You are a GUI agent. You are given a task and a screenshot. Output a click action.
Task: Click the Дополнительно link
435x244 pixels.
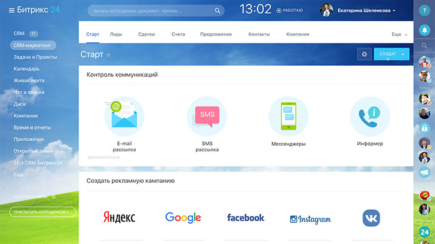(104, 157)
